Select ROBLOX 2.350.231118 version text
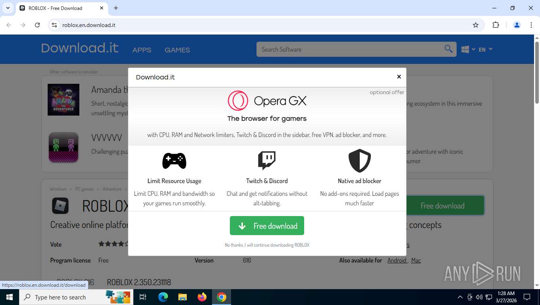 pyautogui.click(x=139, y=282)
